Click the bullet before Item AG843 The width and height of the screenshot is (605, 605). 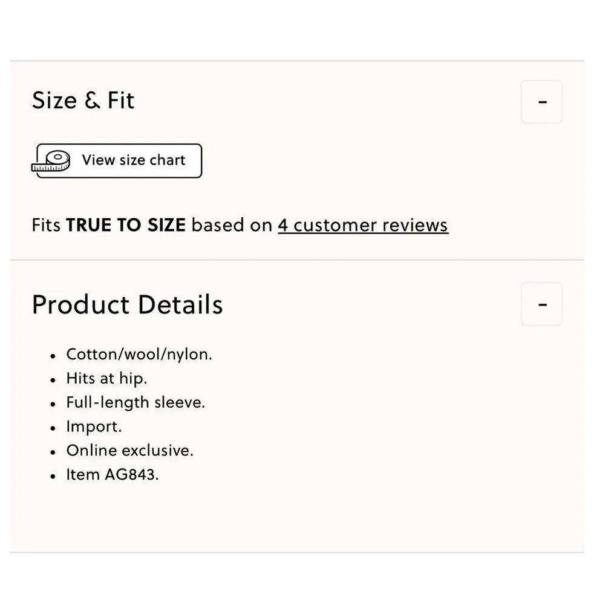coord(53,477)
